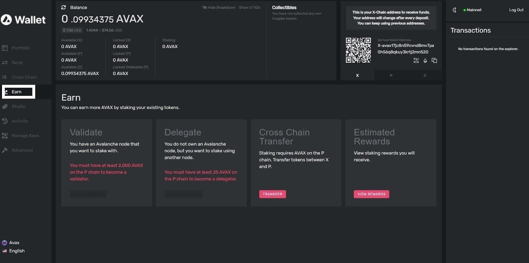
Task: Click the Studio coins icon in sidebar
Action: coord(5,106)
